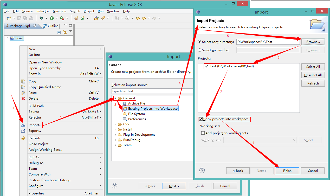This screenshot has width=330, height=196.
Task: Click Refresh button in Import Projects
Action: (x=313, y=83)
